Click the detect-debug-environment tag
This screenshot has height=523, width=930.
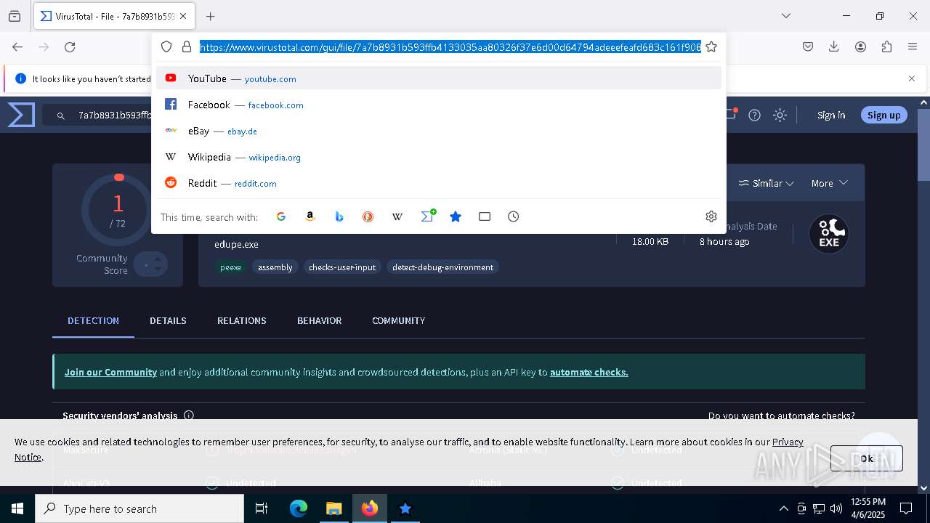442,267
